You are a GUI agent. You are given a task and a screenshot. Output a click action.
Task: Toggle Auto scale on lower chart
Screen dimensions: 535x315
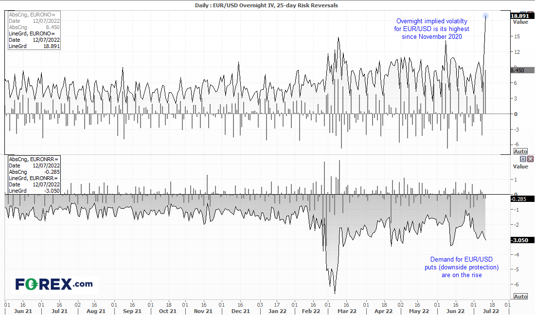[x=520, y=296]
